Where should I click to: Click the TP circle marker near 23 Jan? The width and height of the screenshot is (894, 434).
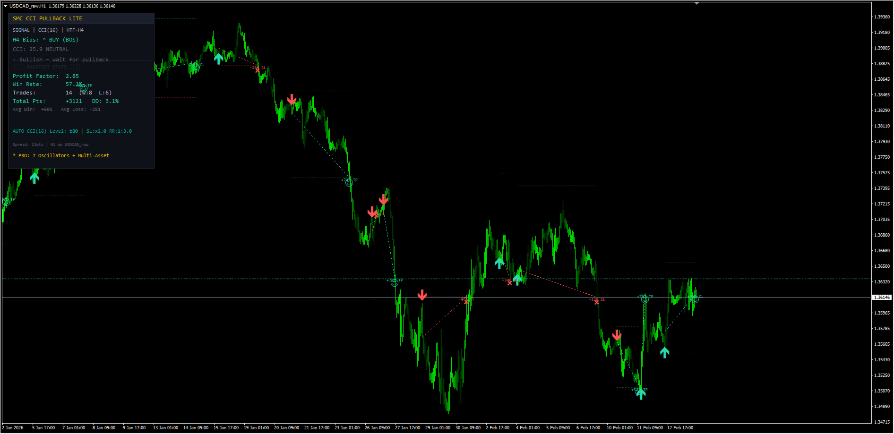pos(349,183)
